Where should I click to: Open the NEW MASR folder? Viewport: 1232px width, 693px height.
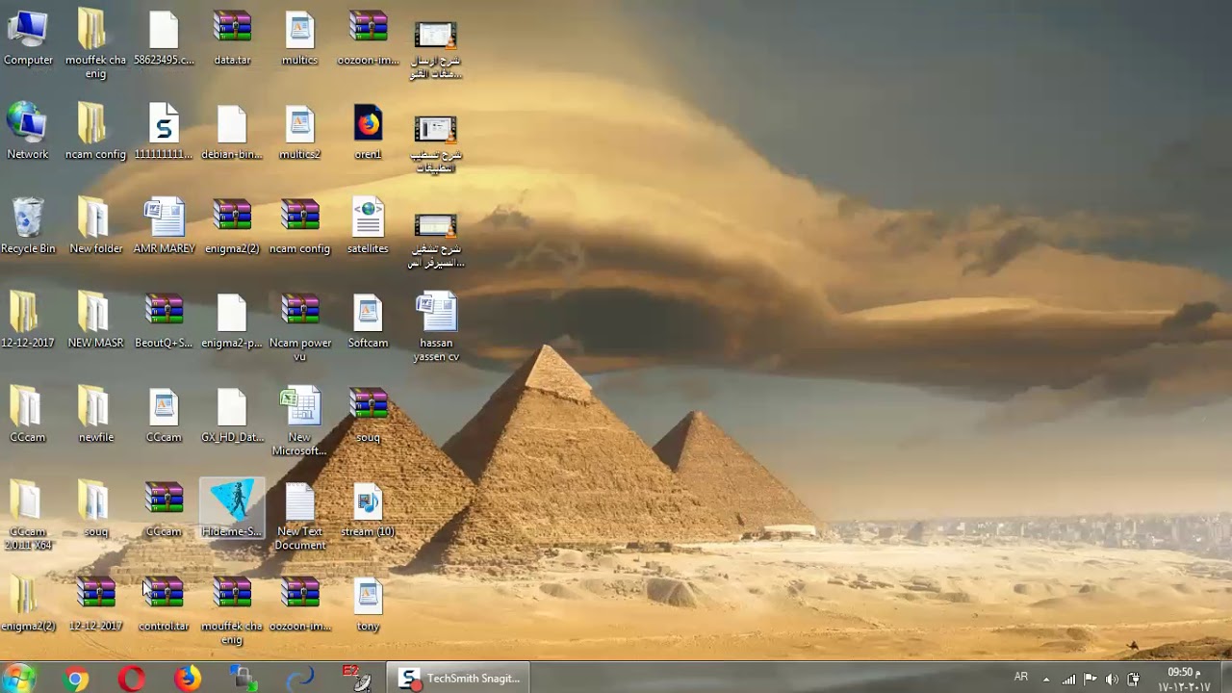coord(96,321)
